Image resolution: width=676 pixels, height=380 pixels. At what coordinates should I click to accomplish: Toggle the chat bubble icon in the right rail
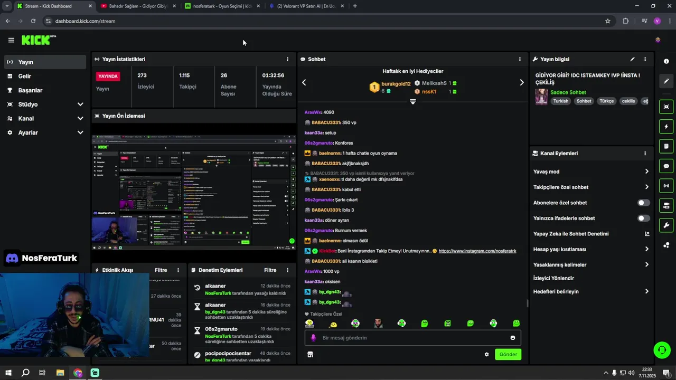tap(666, 166)
